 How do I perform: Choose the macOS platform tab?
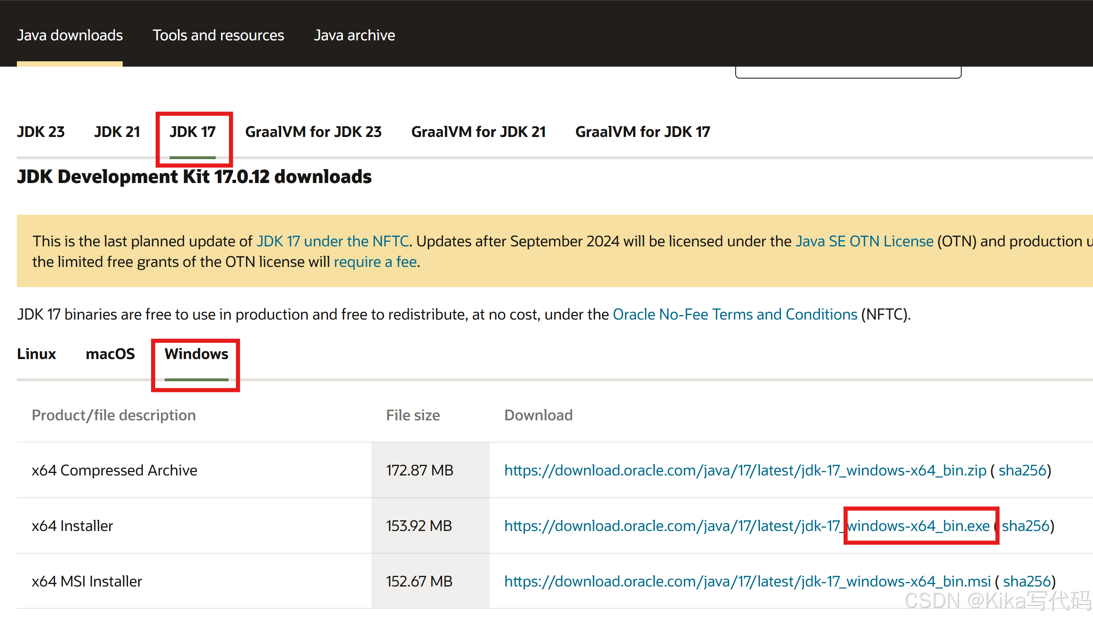tap(110, 354)
